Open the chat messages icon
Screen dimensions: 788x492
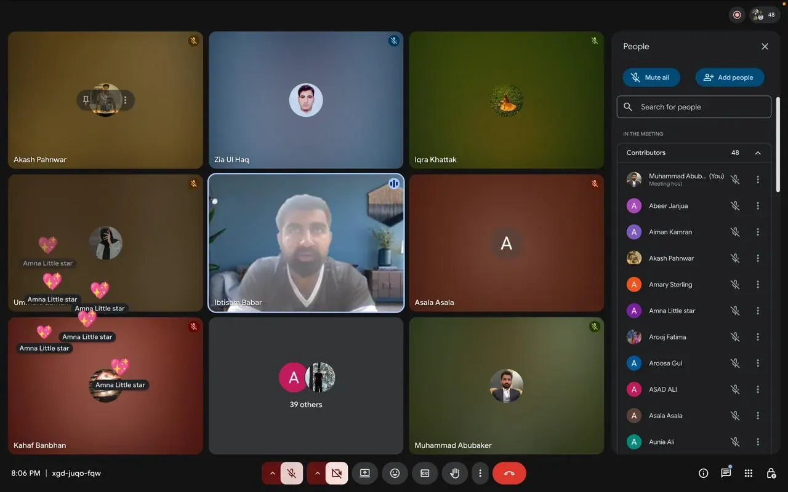(x=726, y=473)
